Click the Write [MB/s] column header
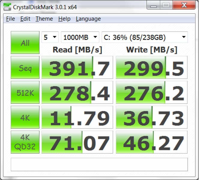Screen dimensions: 199x180 point(152,50)
